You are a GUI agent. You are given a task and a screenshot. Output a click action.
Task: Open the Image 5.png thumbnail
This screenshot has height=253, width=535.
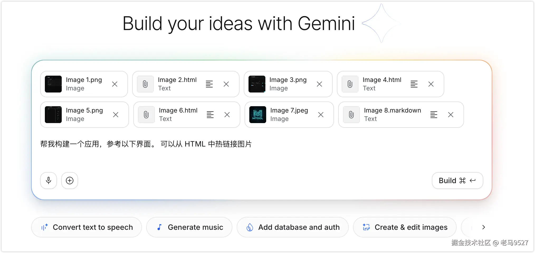click(x=53, y=115)
